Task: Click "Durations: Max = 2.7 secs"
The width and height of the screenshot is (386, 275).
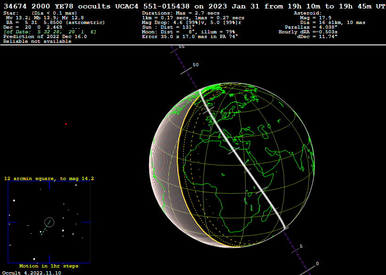Action: coord(181,13)
